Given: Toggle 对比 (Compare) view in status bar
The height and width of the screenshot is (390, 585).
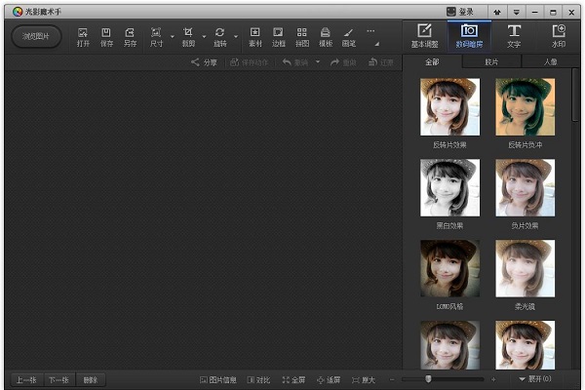Looking at the screenshot, I should (x=258, y=379).
